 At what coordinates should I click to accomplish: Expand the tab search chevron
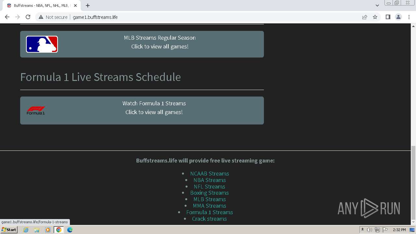point(377,6)
